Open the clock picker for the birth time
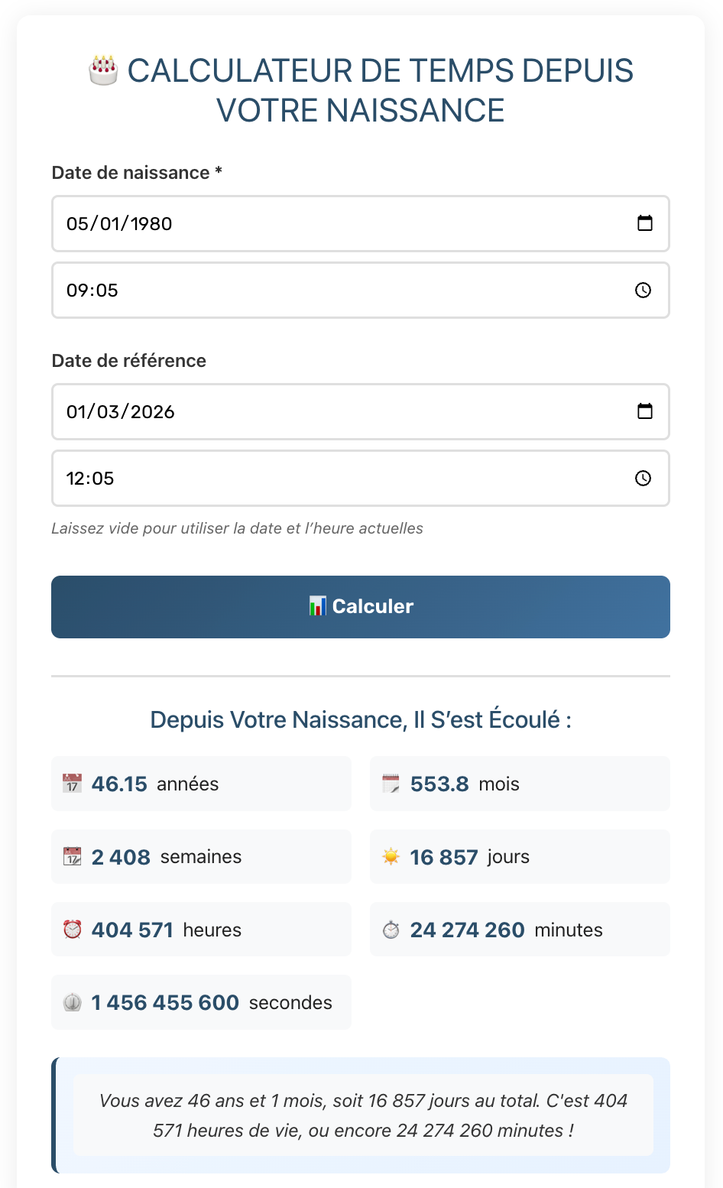This screenshot has height=1188, width=723. 643,290
